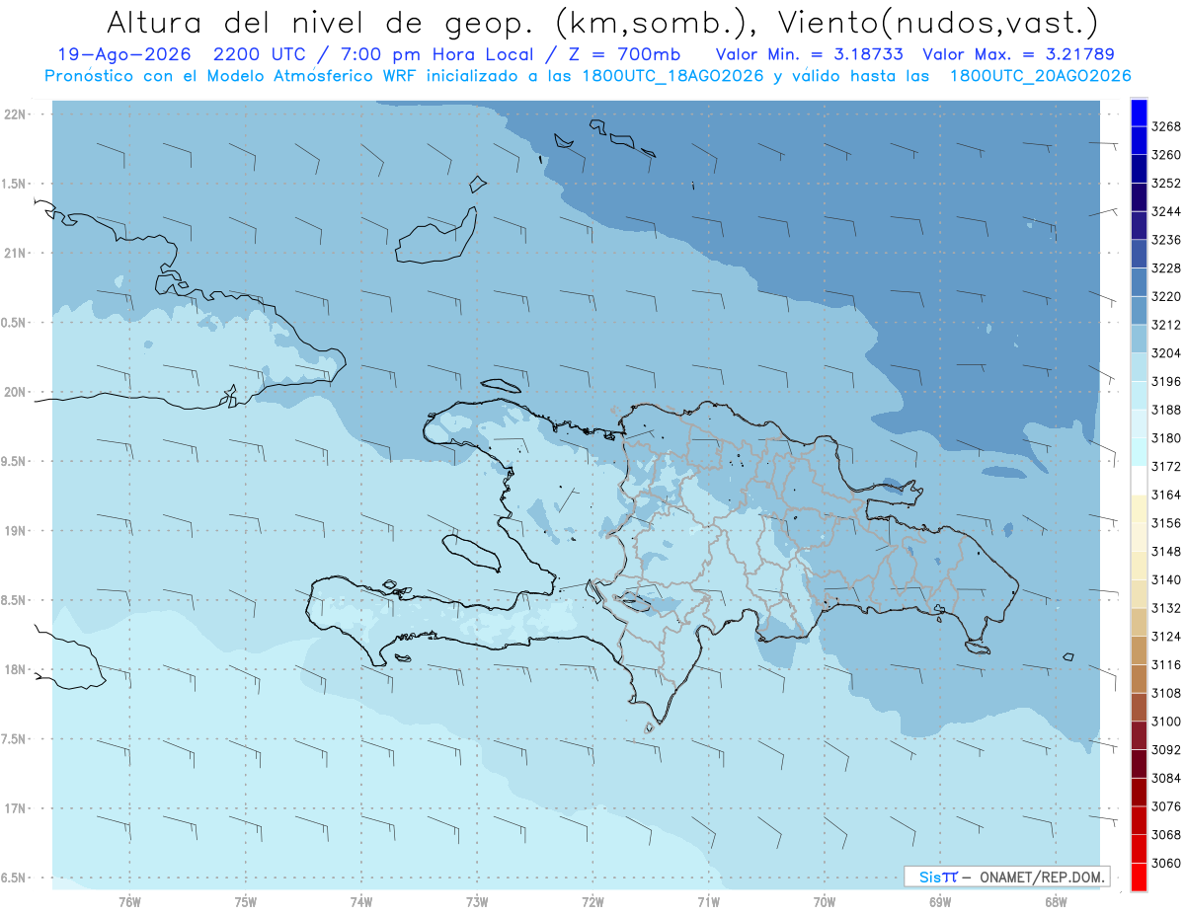The width and height of the screenshot is (1185, 915).
Task: Click the '69W' longitude label
Action: point(940,902)
